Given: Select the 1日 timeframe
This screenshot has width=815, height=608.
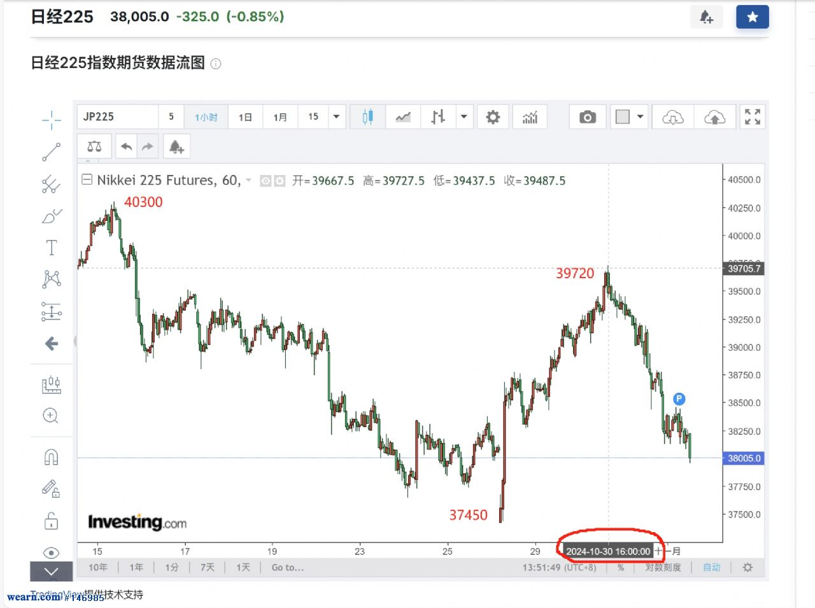Looking at the screenshot, I should point(245,117).
